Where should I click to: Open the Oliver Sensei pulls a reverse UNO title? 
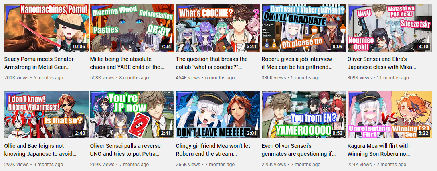[x=126, y=150]
